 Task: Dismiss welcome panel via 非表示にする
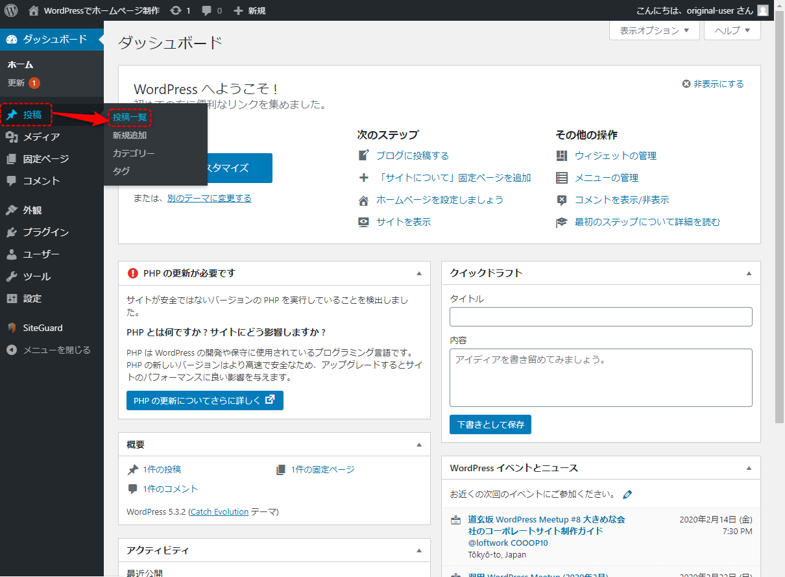coord(713,84)
